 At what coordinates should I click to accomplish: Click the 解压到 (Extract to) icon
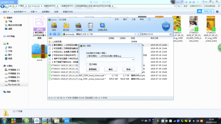[66, 26]
